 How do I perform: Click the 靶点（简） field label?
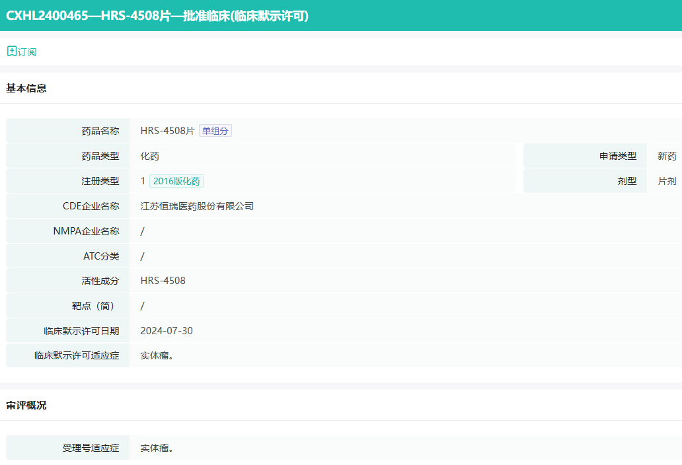(96, 306)
